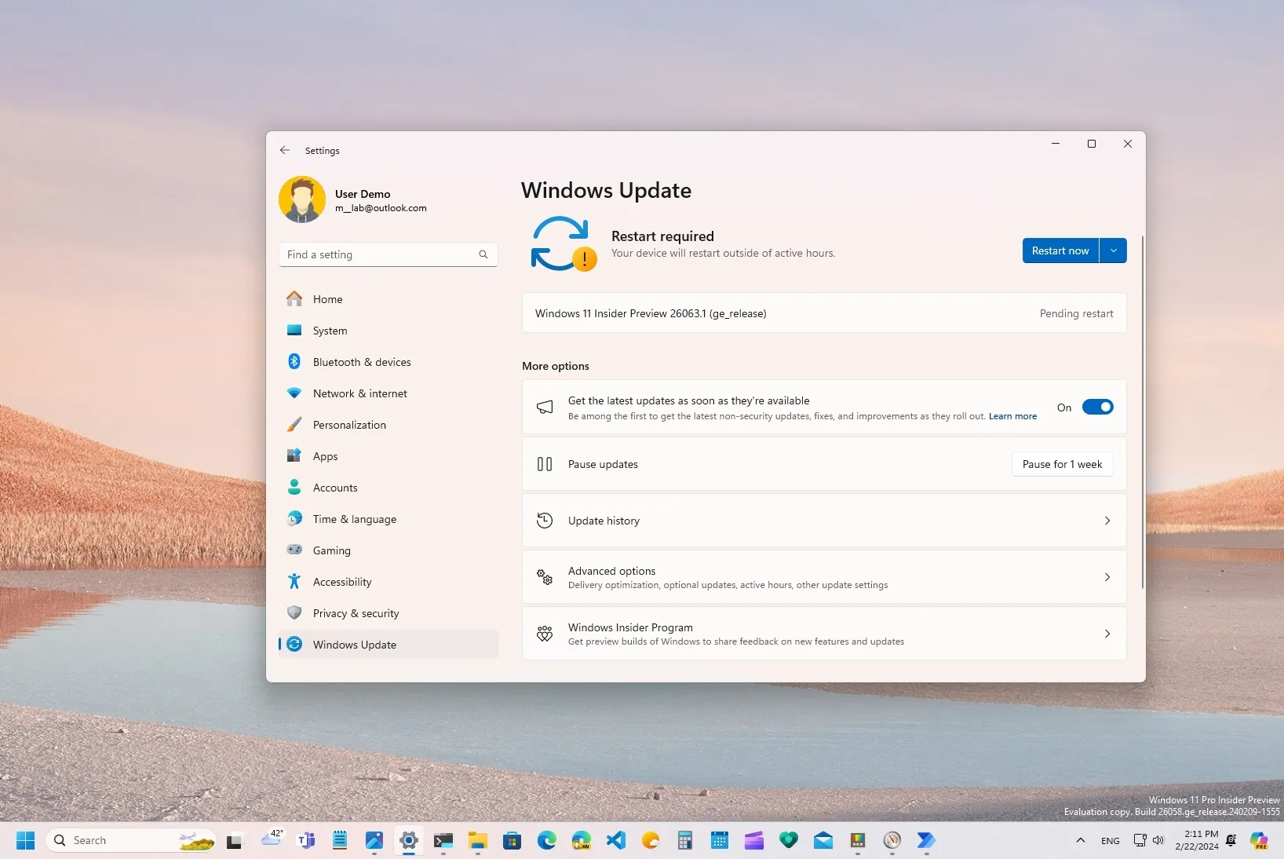Open Microsoft Edge from the taskbar
Viewport: 1284px width, 859px height.
(x=547, y=841)
